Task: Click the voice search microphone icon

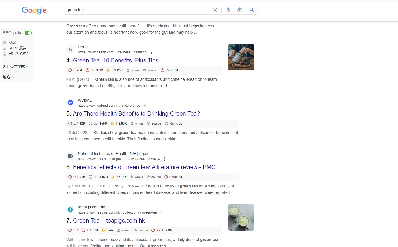Action: click(228, 10)
